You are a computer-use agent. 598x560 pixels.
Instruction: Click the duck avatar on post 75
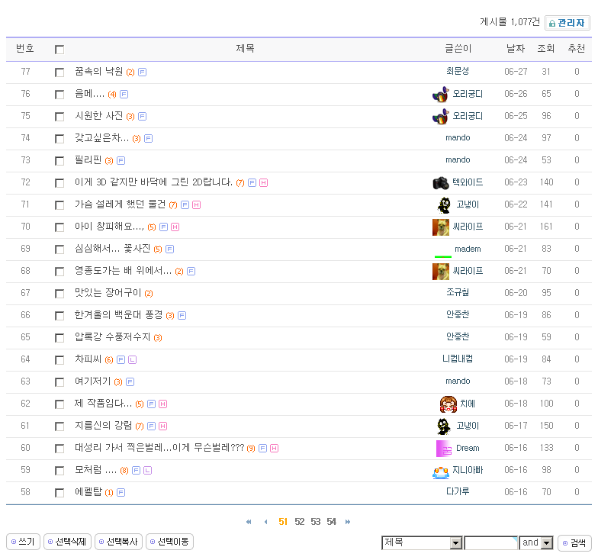click(x=441, y=116)
